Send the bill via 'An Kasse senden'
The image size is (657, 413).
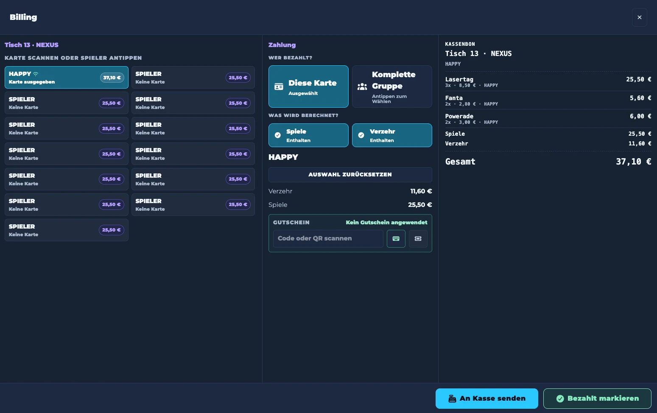tap(486, 399)
